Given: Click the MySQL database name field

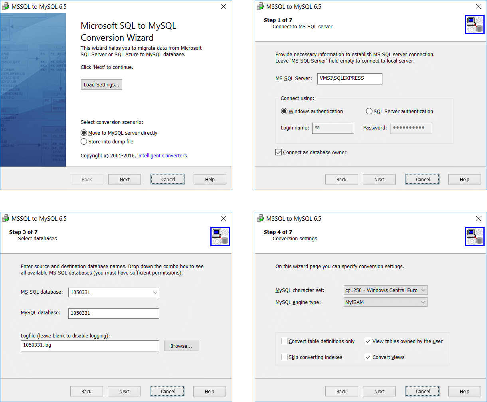Looking at the screenshot, I should click(114, 313).
